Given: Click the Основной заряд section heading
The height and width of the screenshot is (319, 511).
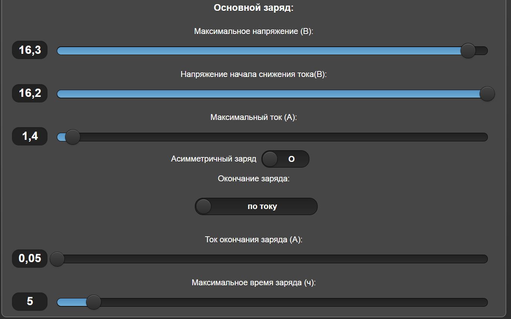Looking at the screenshot, I should (254, 7).
